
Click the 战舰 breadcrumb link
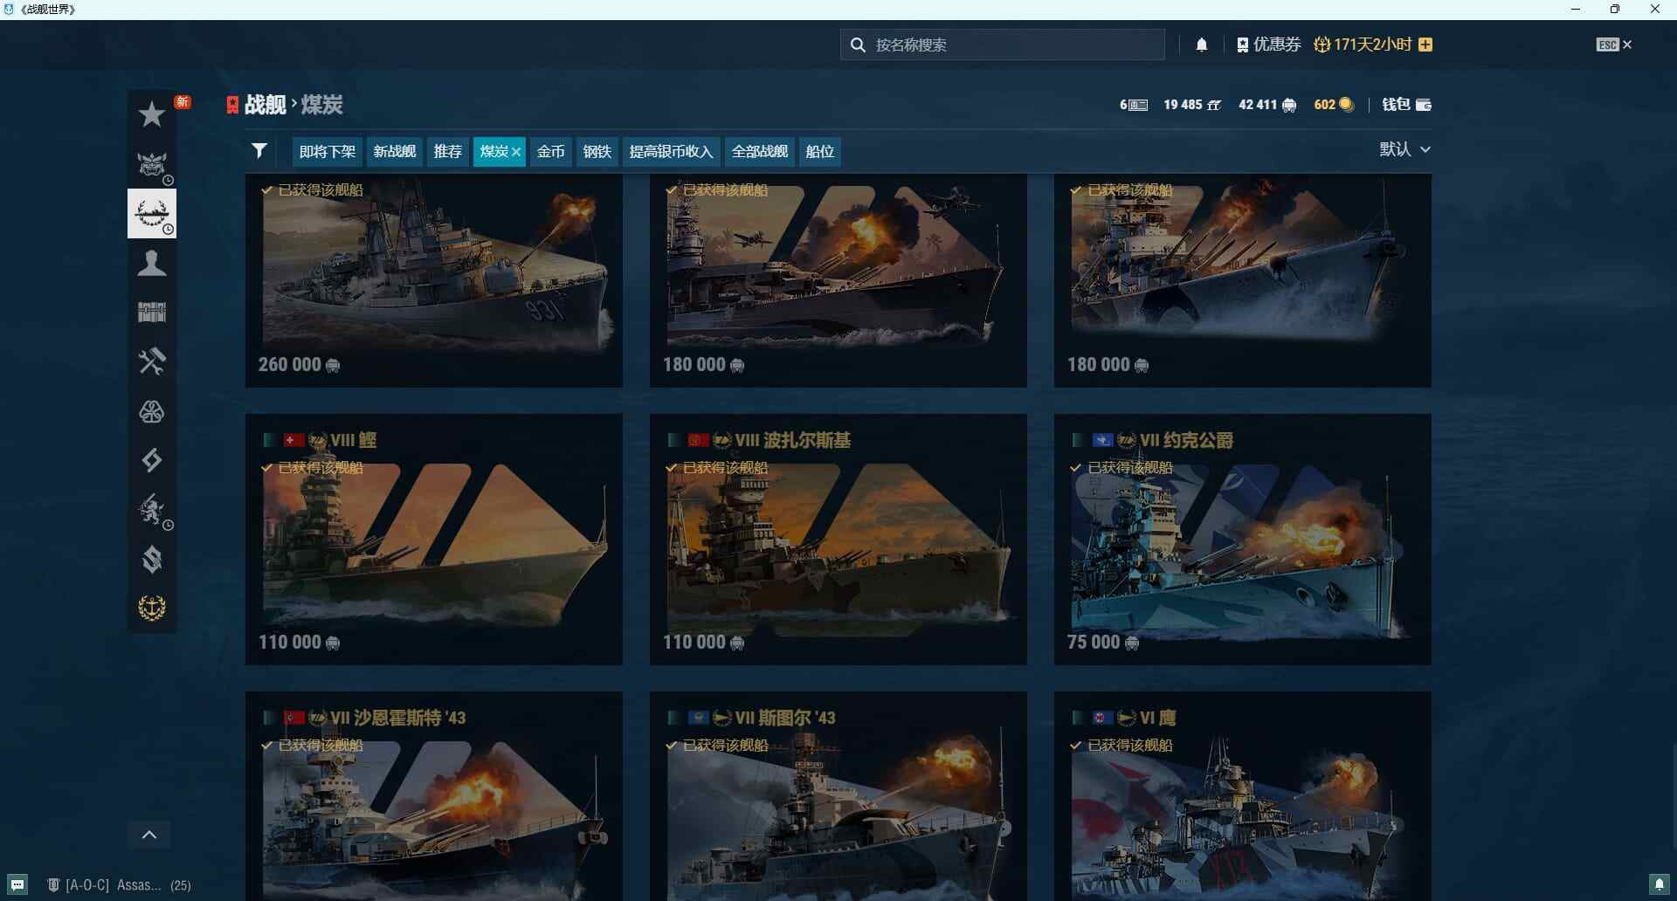pyautogui.click(x=266, y=105)
